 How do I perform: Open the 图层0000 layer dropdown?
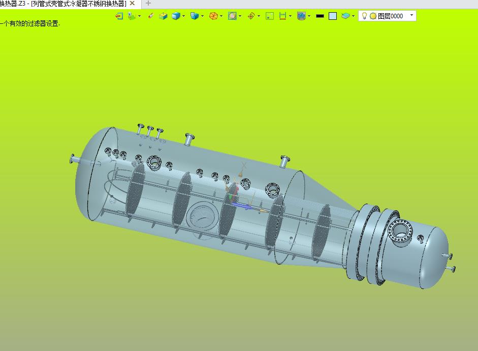pyautogui.click(x=411, y=15)
